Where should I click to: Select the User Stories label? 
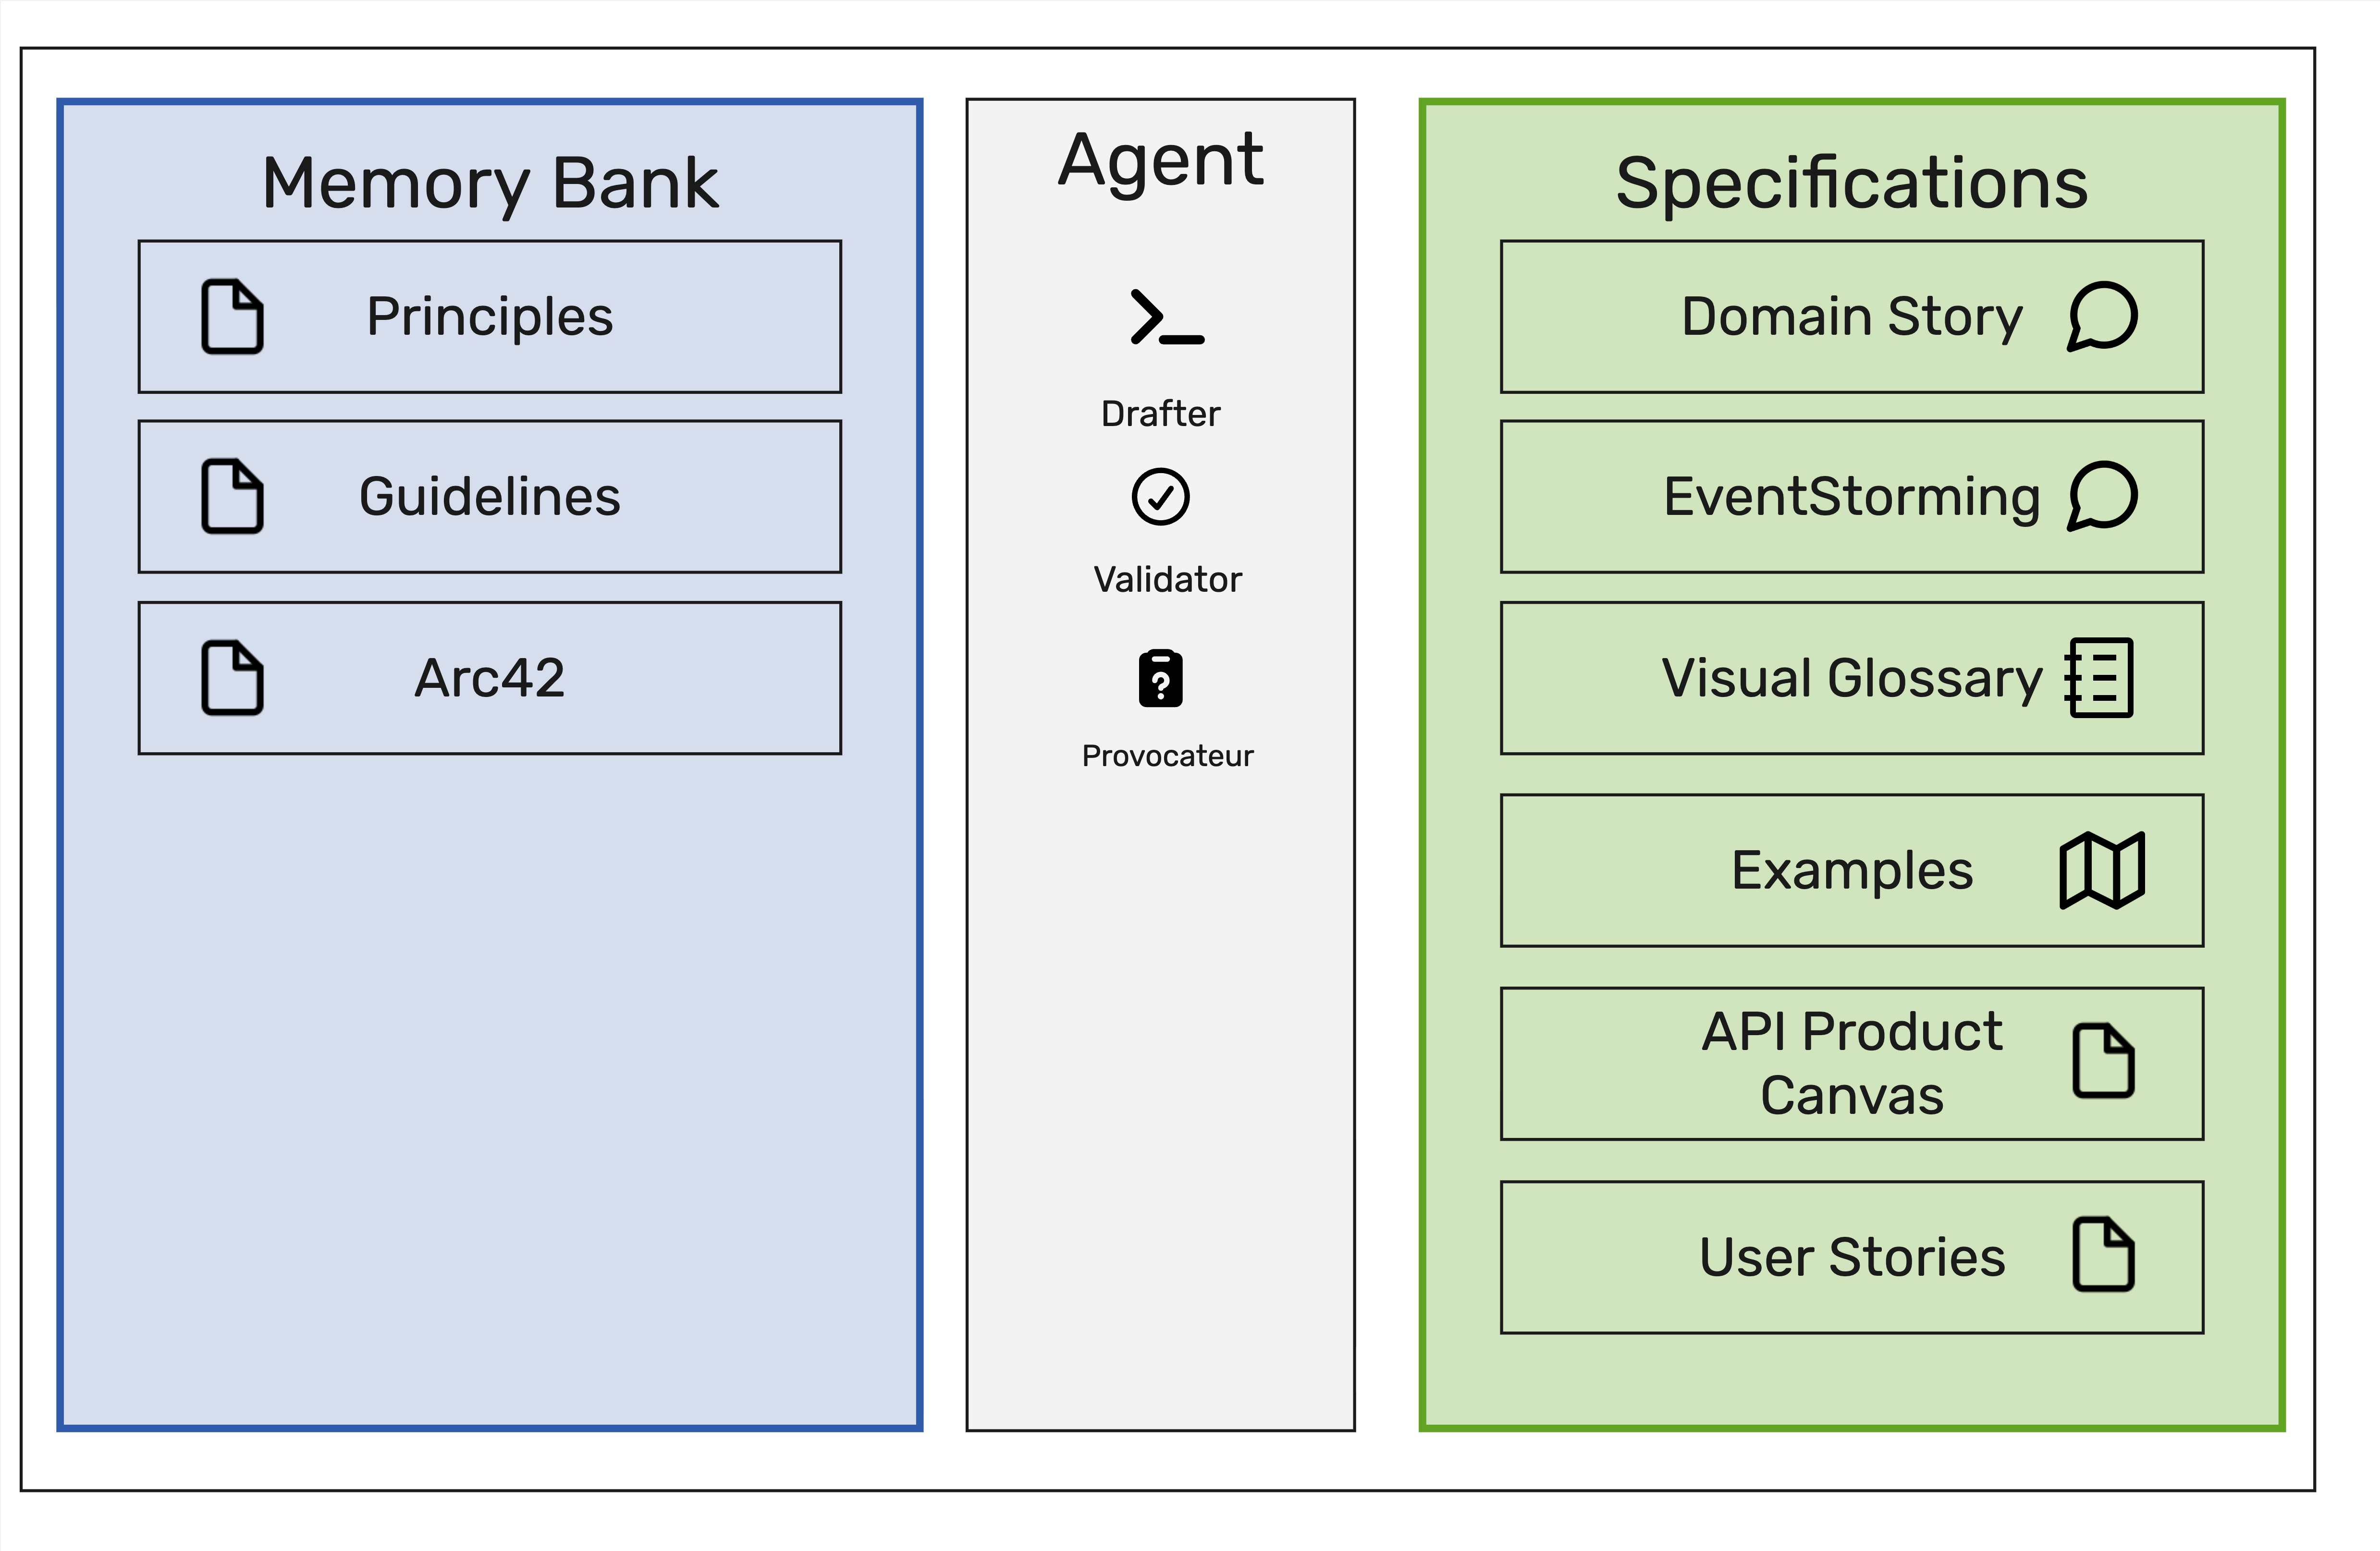click(1852, 1257)
